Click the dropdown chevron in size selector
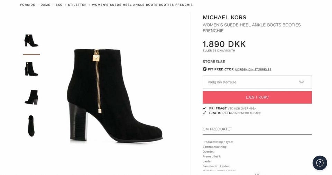This screenshot has width=332, height=175. pyautogui.click(x=301, y=82)
